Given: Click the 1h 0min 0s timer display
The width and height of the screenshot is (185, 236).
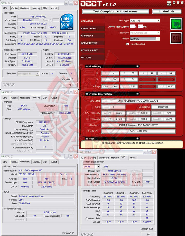Looking at the screenshot, I should point(167,11).
